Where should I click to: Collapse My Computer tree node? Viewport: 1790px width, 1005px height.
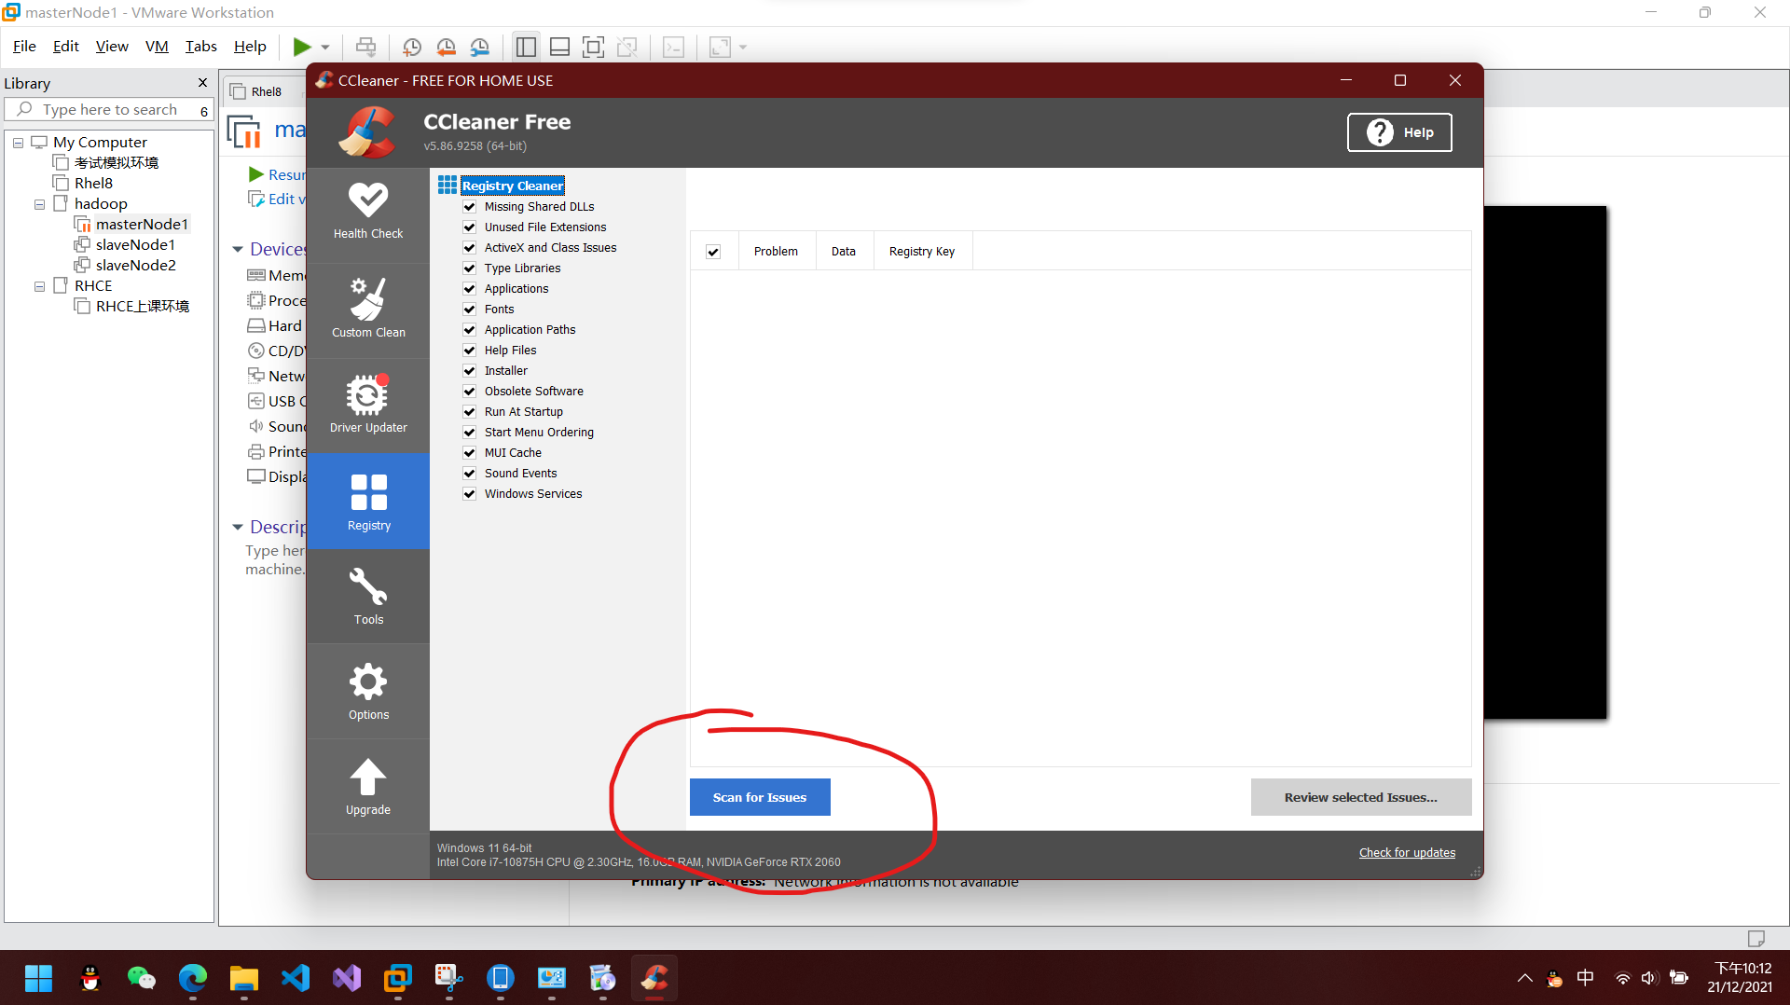[18, 143]
